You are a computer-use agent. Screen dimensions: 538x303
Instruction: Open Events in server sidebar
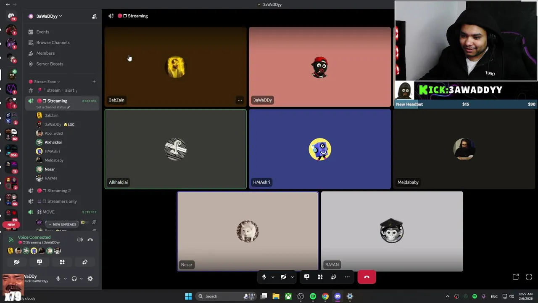(x=62, y=32)
